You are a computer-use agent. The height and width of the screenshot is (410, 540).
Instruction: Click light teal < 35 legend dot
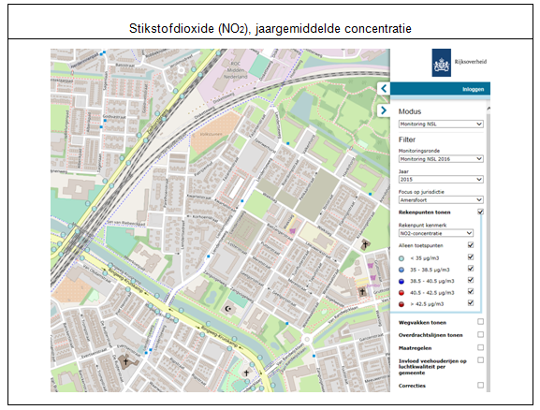click(x=401, y=258)
